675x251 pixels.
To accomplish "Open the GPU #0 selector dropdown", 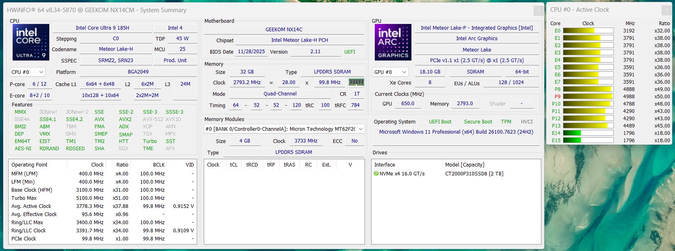I will (x=391, y=72).
